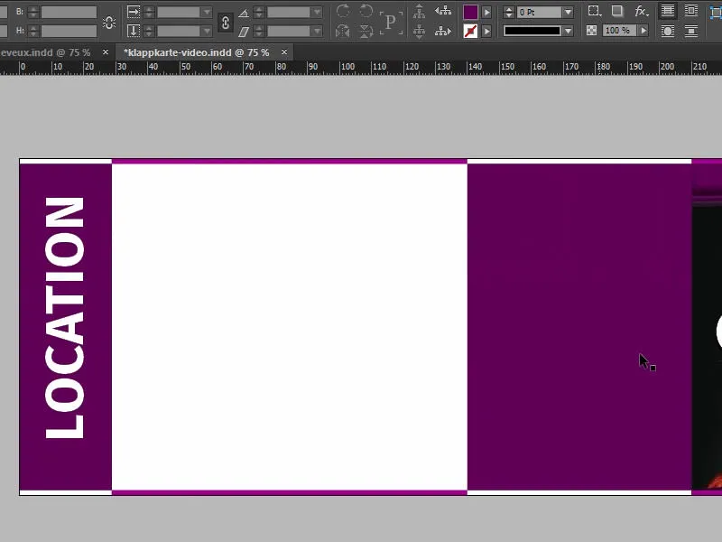Switch to eveux.indd document tab
Screen dimensions: 722x542
[x=45, y=52]
